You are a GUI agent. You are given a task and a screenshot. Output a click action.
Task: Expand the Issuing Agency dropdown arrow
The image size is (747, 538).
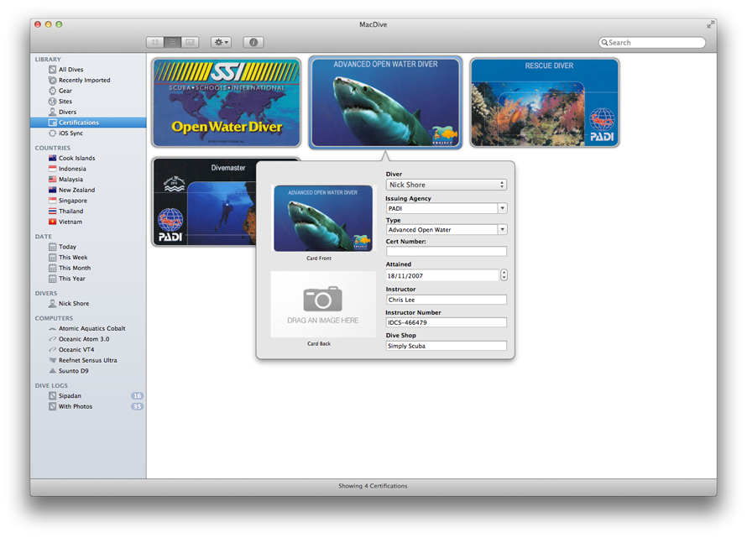coord(502,208)
